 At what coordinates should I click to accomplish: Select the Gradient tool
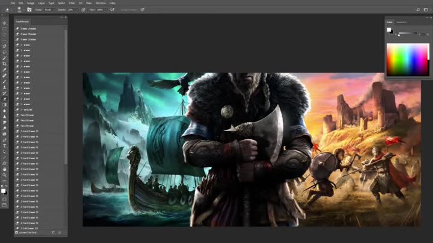pyautogui.click(x=4, y=105)
